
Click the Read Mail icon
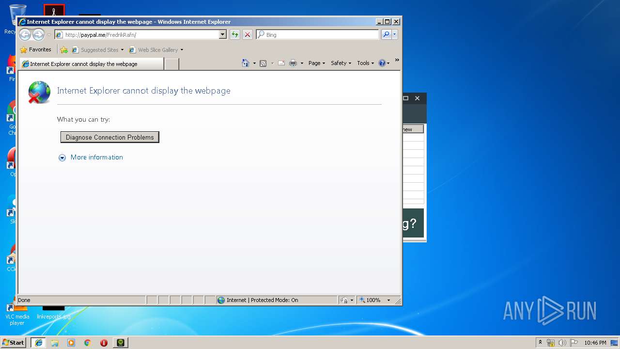coord(281,63)
